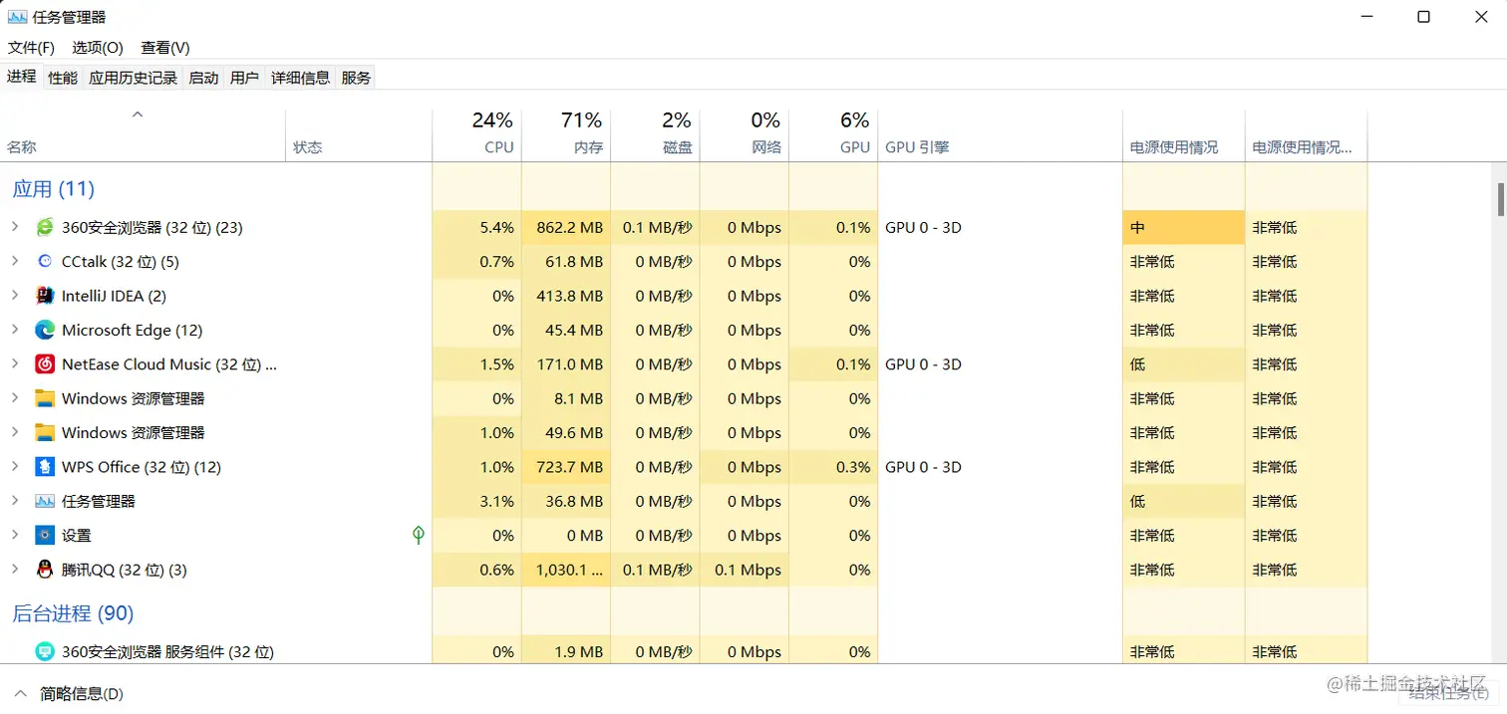Image resolution: width=1507 pixels, height=714 pixels.
Task: Click the 电源使用情况... trend column header
Action: (x=1306, y=135)
